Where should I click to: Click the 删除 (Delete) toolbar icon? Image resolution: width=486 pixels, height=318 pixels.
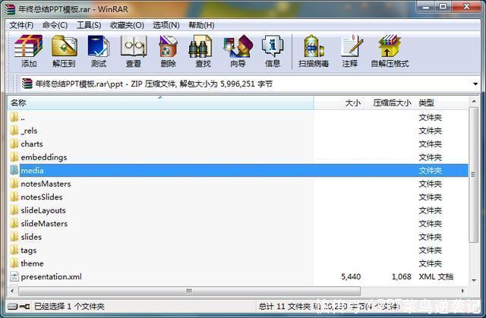tap(168, 46)
